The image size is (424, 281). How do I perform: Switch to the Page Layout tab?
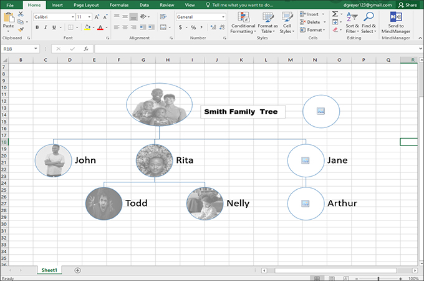[86, 5]
